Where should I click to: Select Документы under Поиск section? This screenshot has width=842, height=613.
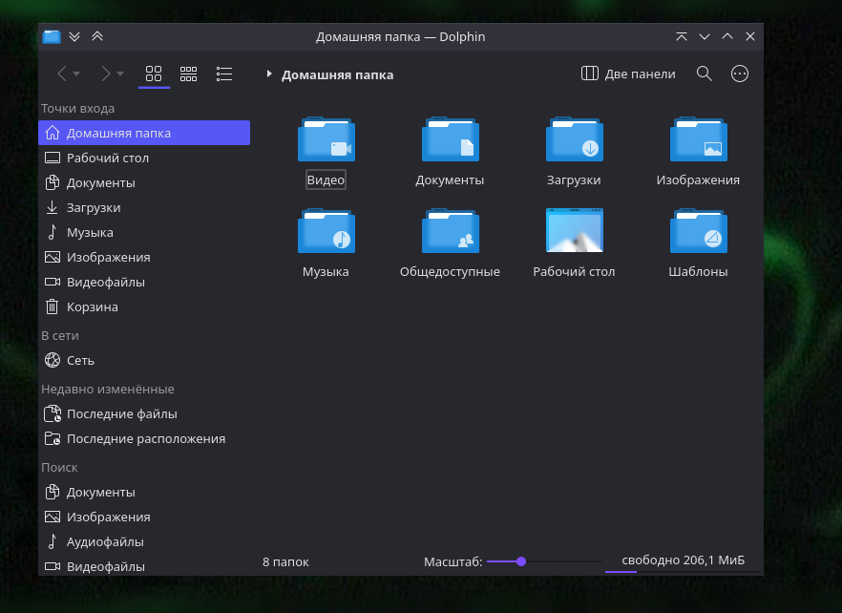pos(144,492)
